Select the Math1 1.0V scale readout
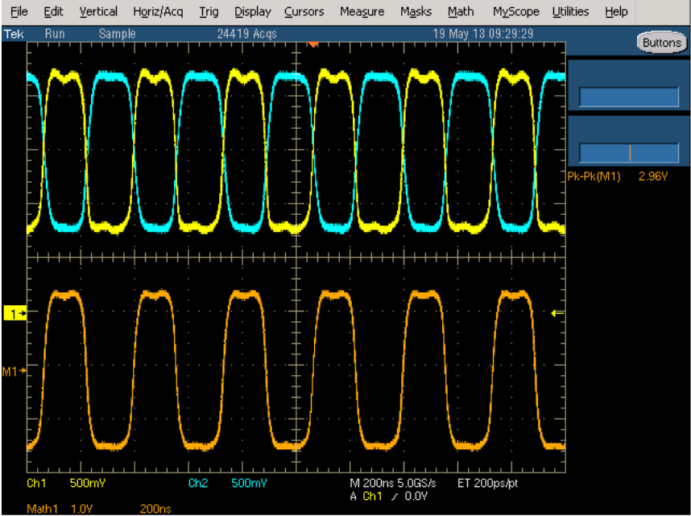The width and height of the screenshot is (691, 516). tap(58, 508)
